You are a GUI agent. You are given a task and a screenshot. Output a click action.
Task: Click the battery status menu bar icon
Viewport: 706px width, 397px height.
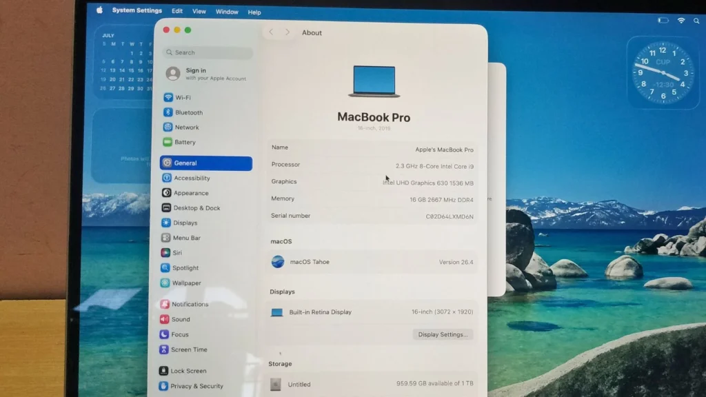663,20
